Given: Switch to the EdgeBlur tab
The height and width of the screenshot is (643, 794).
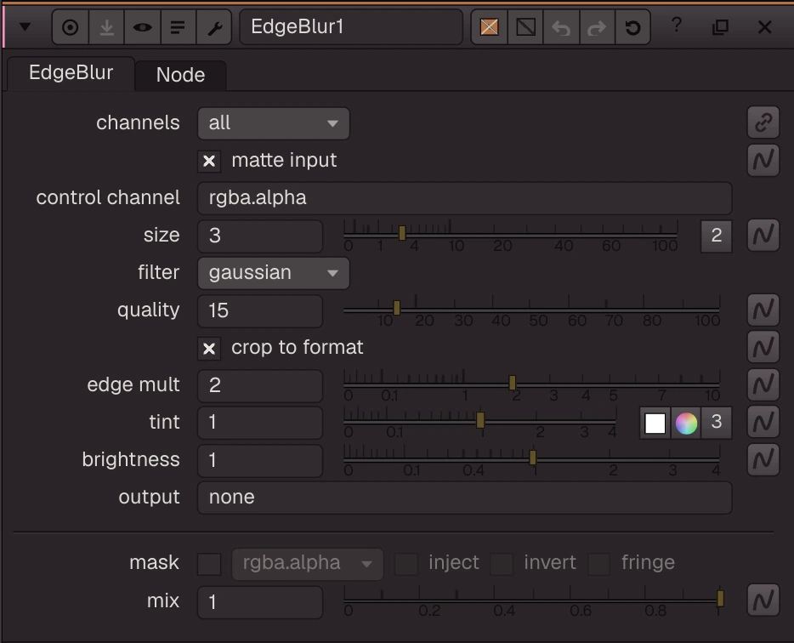Looking at the screenshot, I should click(71, 73).
